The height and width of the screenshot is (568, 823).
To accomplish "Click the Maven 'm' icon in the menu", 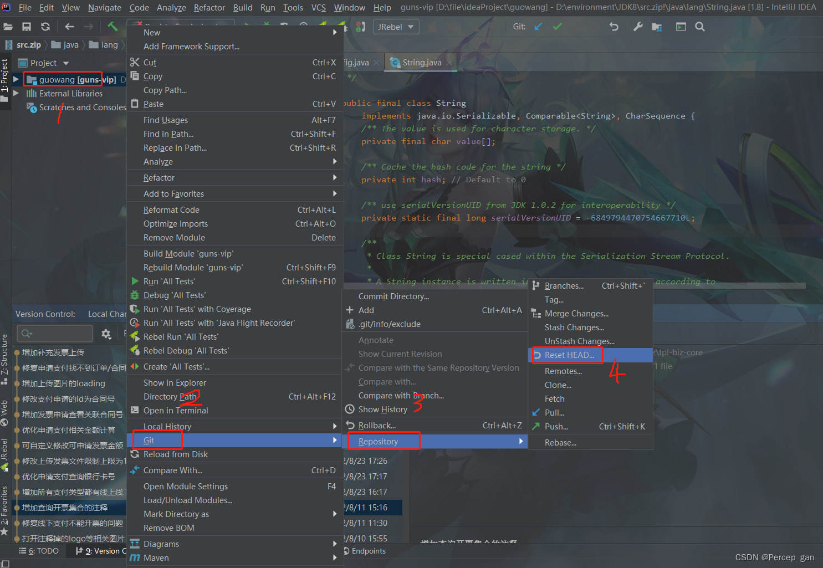I will 135,557.
